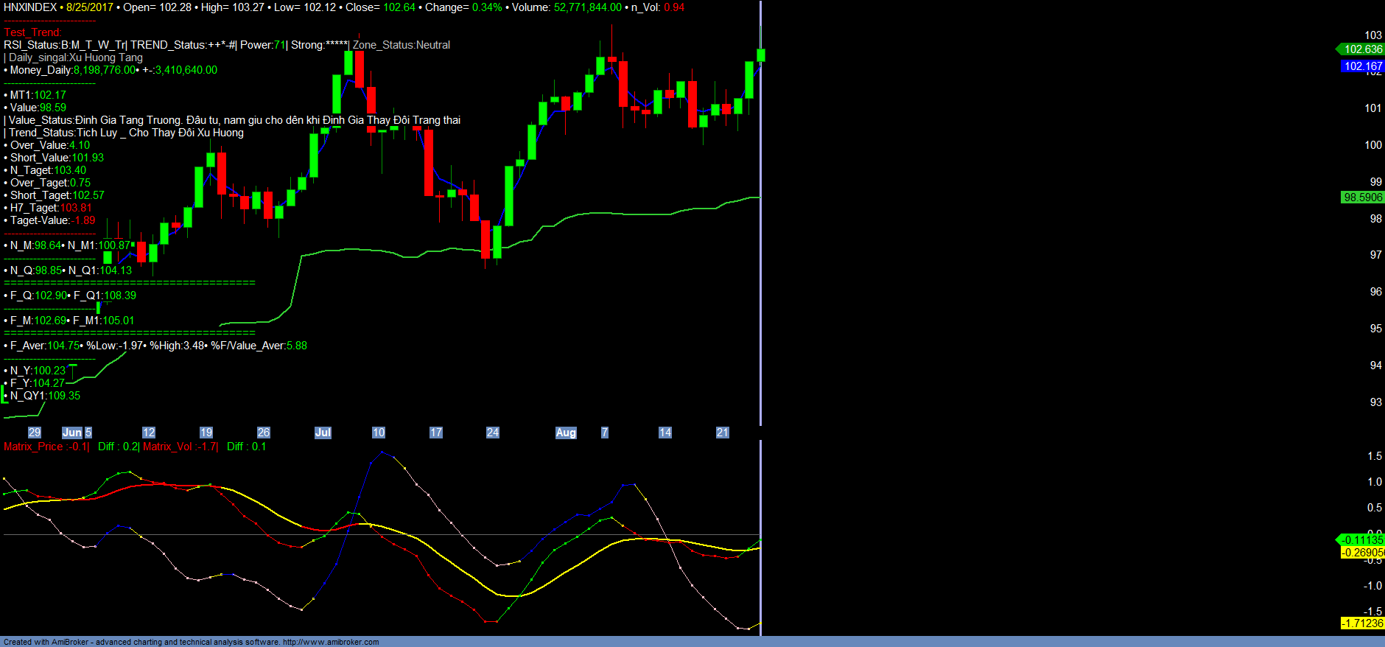Select the red Test_Trend indicator label
Screen dimensions: 1385x647
pyautogui.click(x=32, y=32)
